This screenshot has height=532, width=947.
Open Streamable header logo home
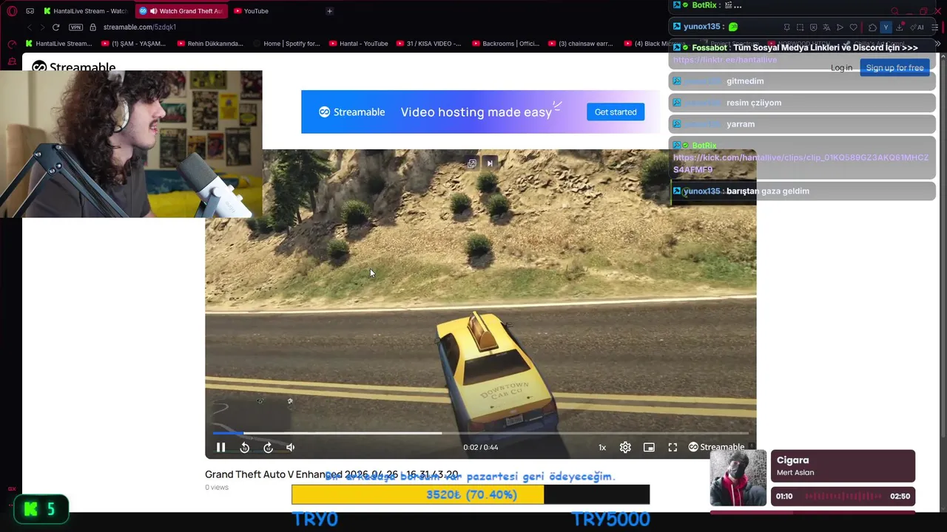click(x=73, y=66)
